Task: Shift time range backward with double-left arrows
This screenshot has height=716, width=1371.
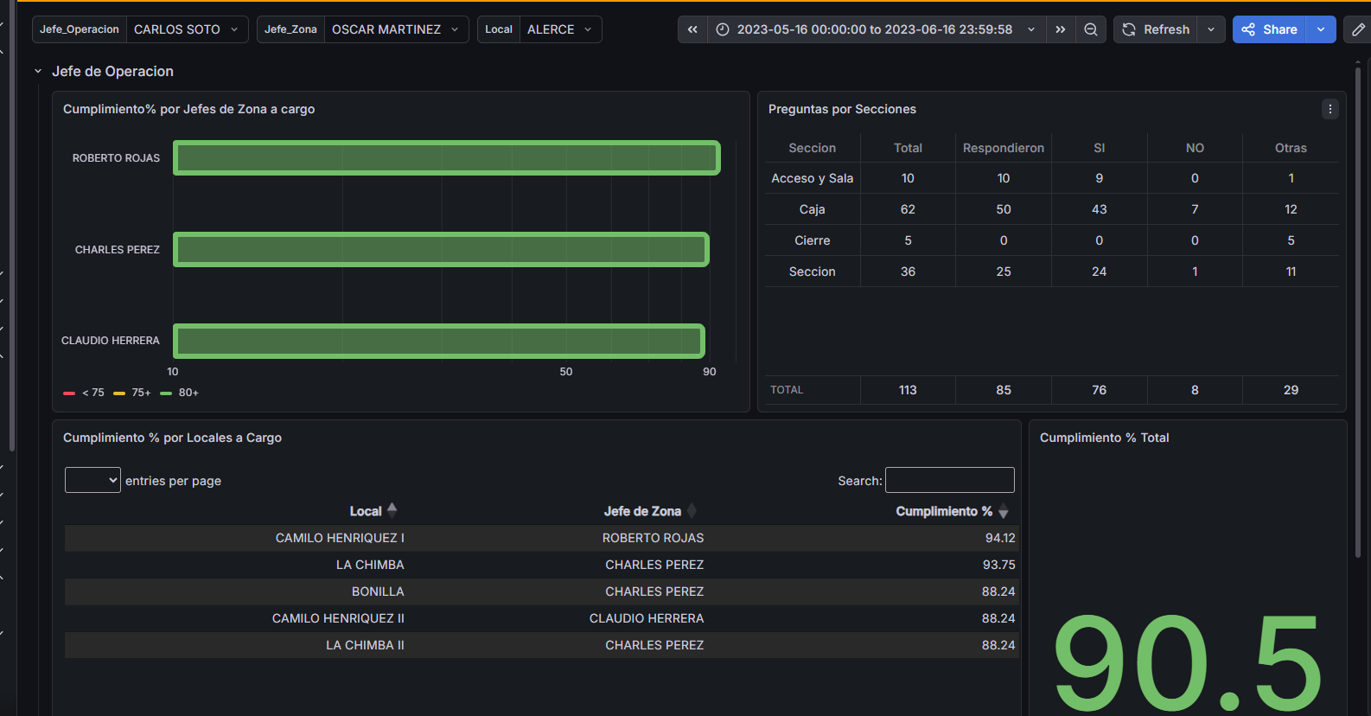Action: (692, 29)
